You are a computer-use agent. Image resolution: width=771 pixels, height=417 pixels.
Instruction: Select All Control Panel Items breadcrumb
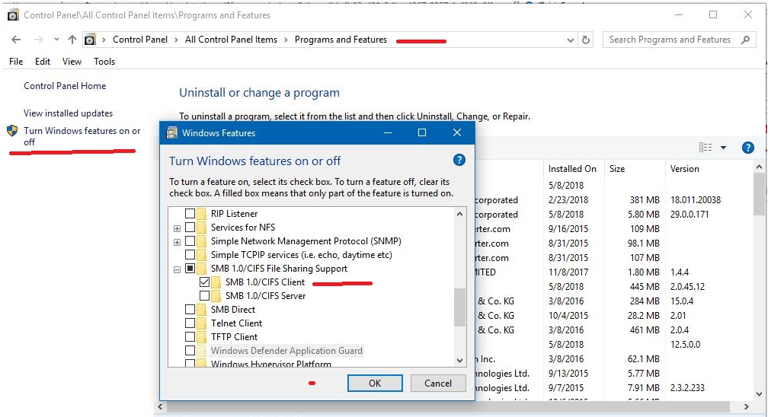231,40
